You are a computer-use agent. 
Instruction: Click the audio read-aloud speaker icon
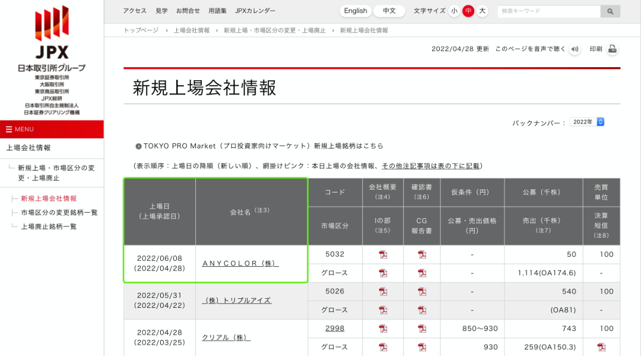point(575,49)
